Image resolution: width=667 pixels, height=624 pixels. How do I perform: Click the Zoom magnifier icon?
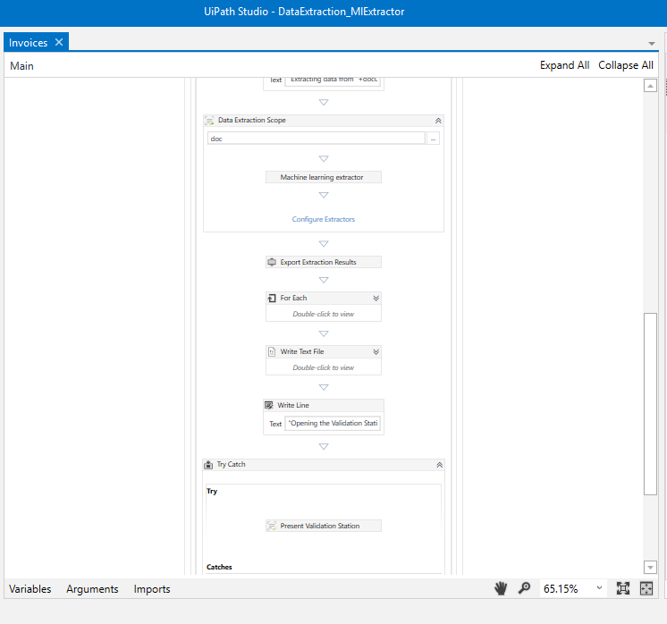point(524,588)
